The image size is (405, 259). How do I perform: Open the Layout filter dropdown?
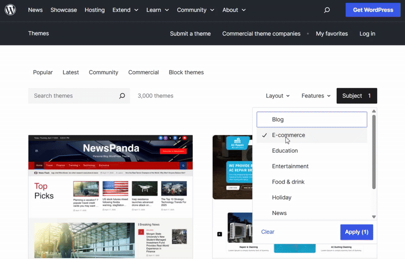coord(277,96)
